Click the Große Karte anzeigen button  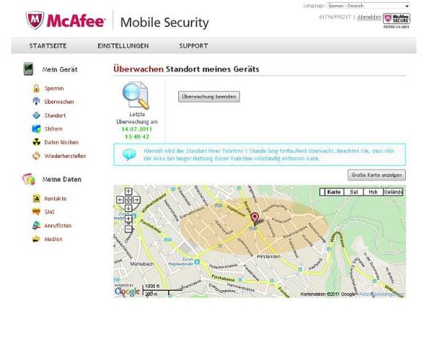pyautogui.click(x=376, y=175)
